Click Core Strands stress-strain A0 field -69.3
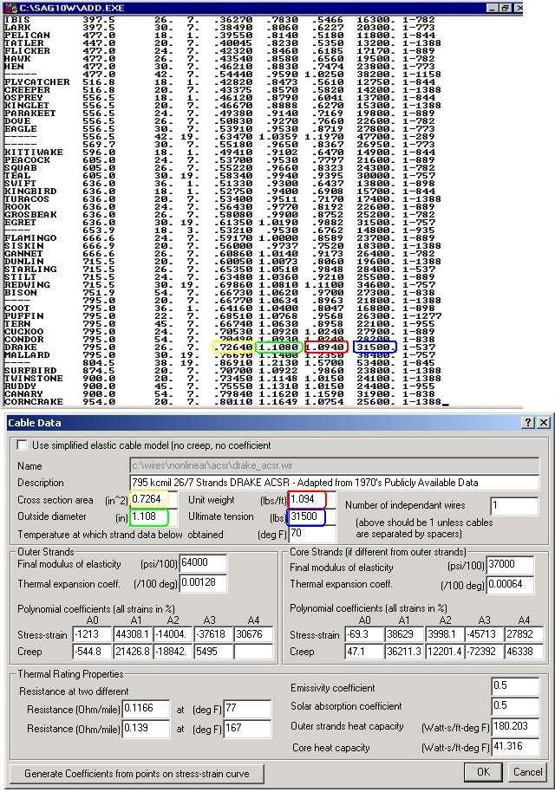The image size is (555, 792). [x=364, y=634]
